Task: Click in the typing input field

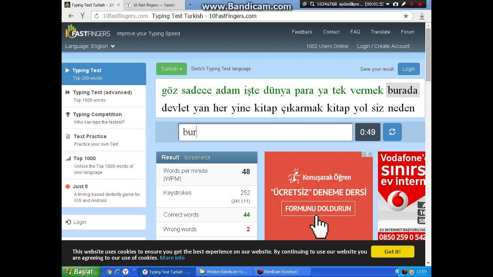Action: pos(265,132)
